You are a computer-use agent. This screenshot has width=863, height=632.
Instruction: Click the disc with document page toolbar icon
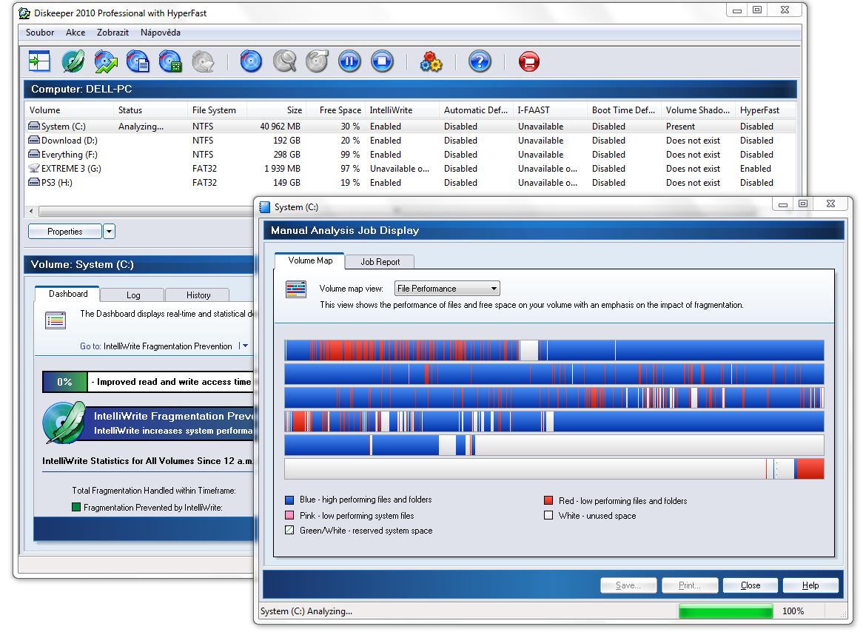(x=138, y=61)
